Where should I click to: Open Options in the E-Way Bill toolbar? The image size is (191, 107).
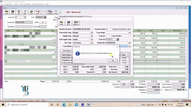coord(76,23)
